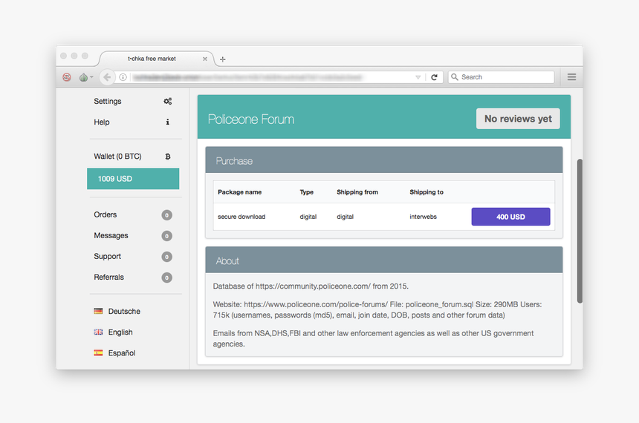Click the UK flag icon
Screen dimensions: 639x423
click(98, 332)
